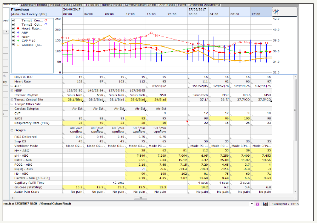Click the Temp2 blue circle legend marker
The height and width of the screenshot is (223, 317).
(x=46, y=24)
